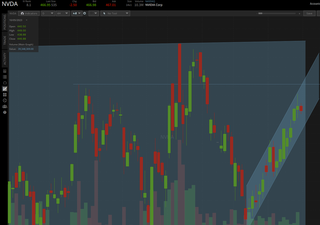Click the High value 449.00
Viewport: 320px width, 225px height.
click(x=22, y=31)
